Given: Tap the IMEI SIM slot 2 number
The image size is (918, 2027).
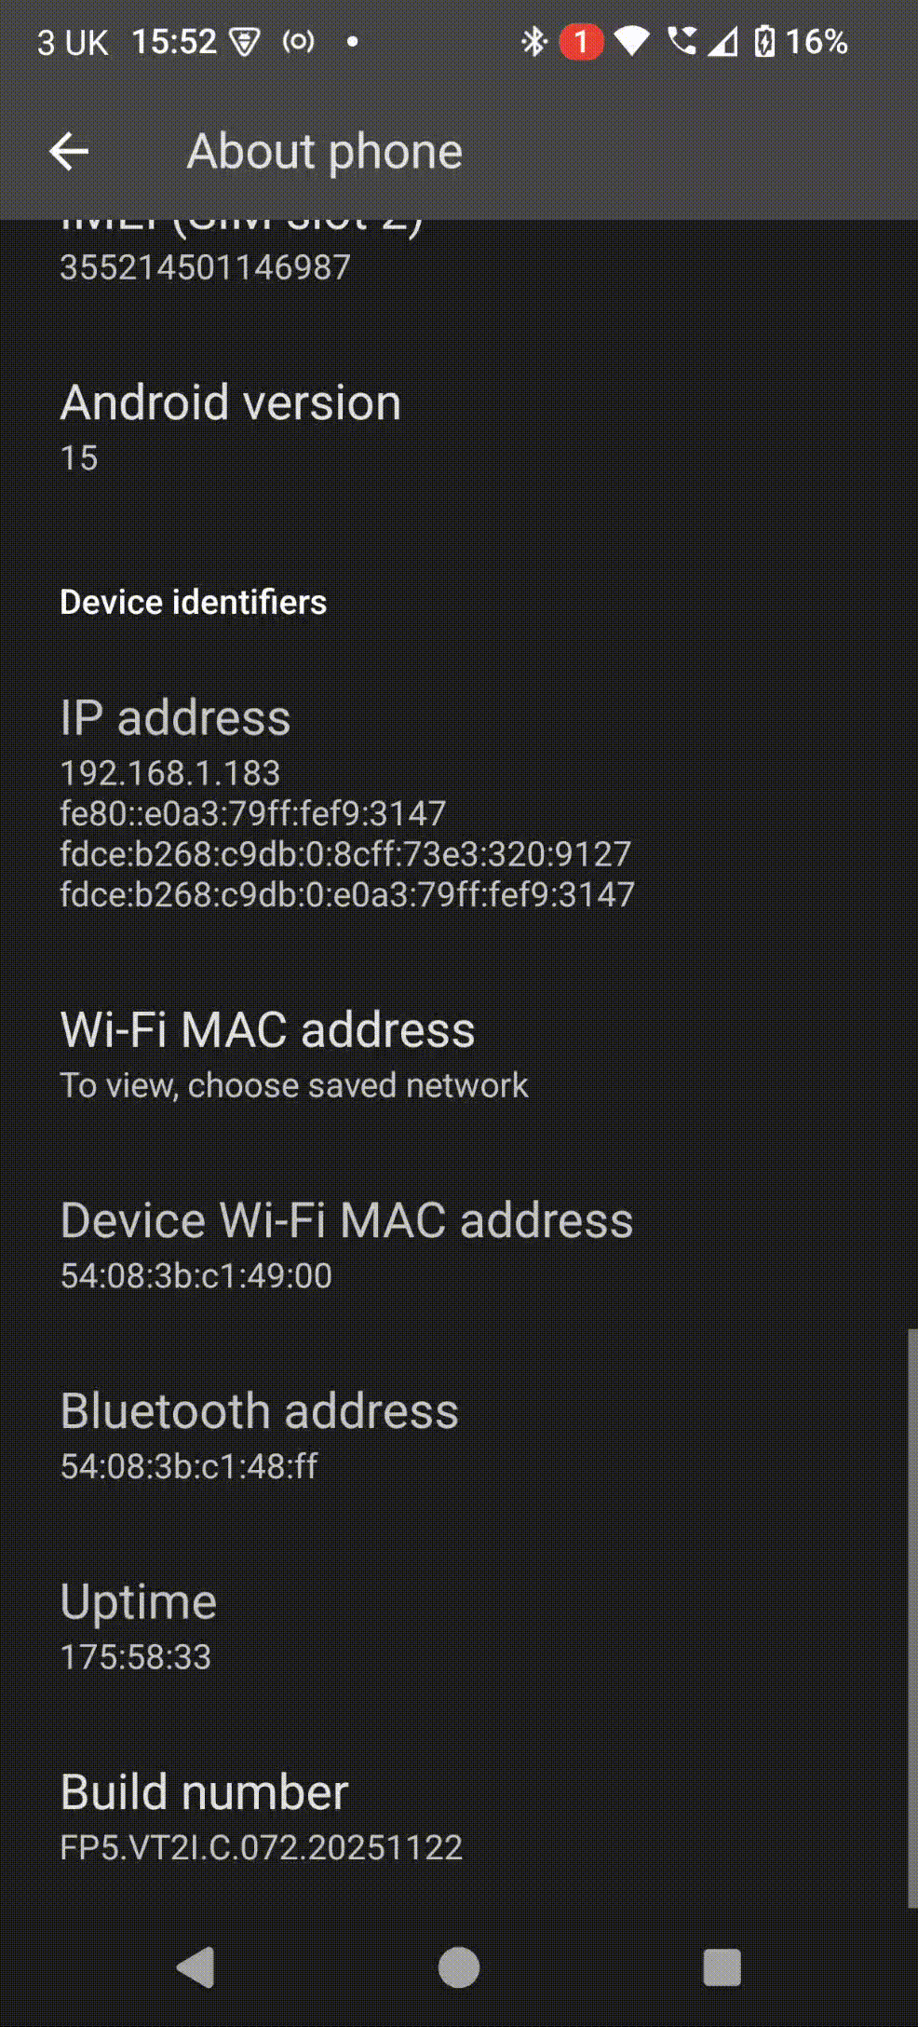Looking at the screenshot, I should pos(205,267).
